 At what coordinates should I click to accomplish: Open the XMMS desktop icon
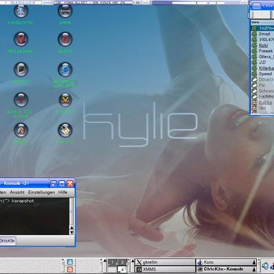coord(65,11)
